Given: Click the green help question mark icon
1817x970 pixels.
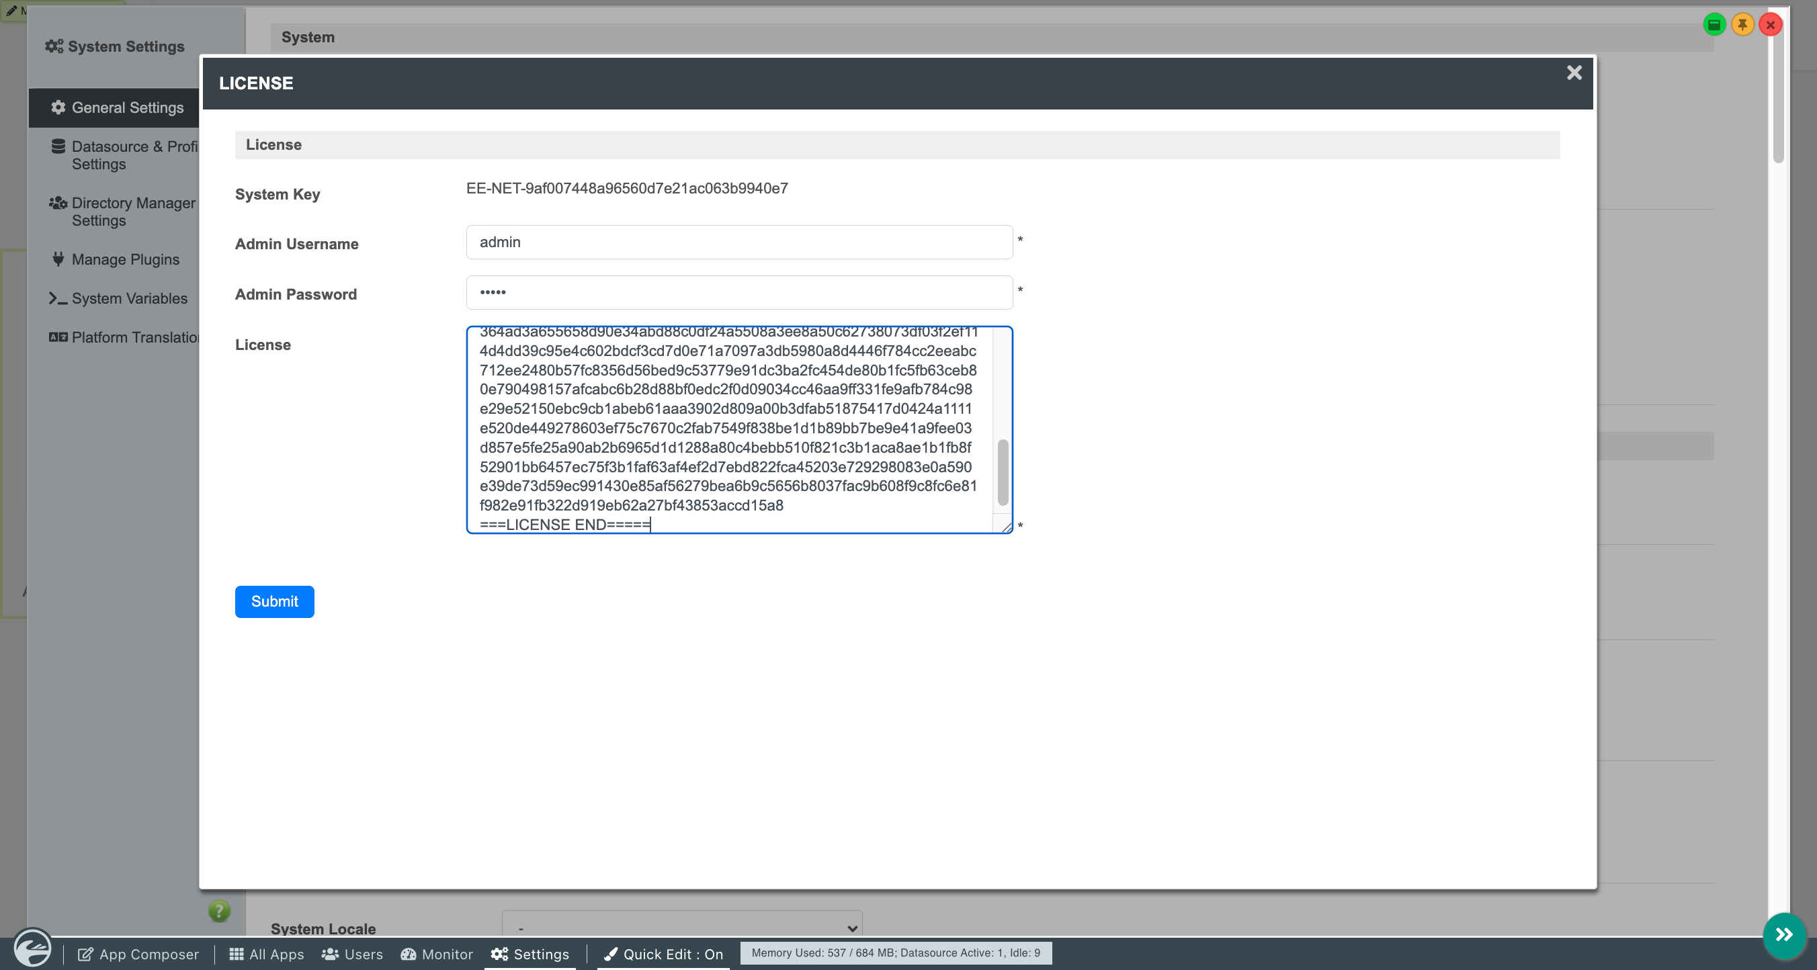Looking at the screenshot, I should tap(219, 911).
